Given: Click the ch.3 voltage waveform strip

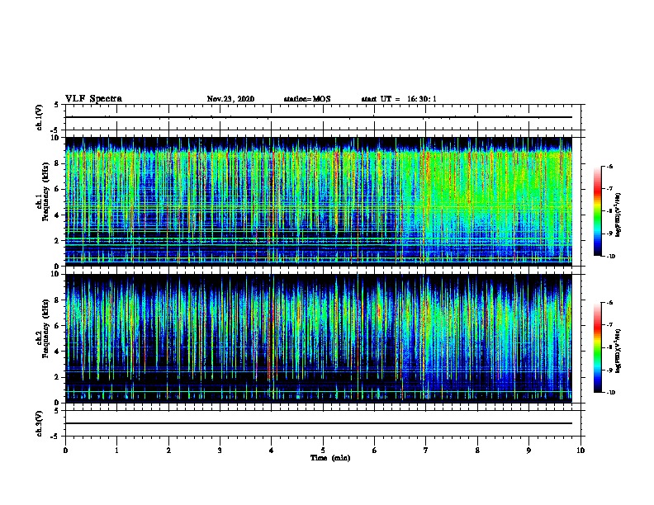Looking at the screenshot, I should pyautogui.click(x=323, y=423).
